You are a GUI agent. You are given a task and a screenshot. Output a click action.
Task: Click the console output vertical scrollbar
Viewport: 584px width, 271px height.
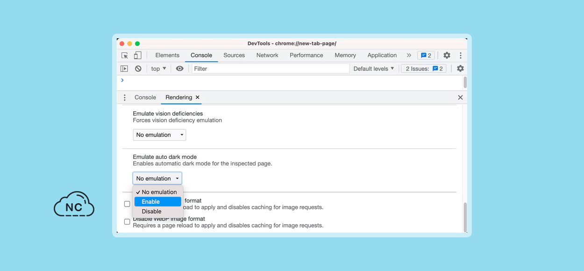(465, 82)
